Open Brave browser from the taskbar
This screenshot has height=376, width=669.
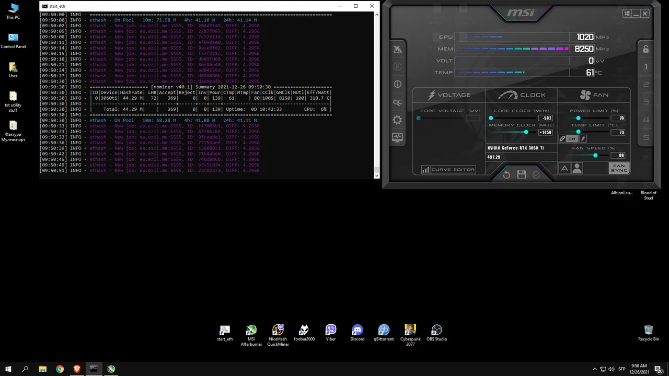[x=77, y=369]
